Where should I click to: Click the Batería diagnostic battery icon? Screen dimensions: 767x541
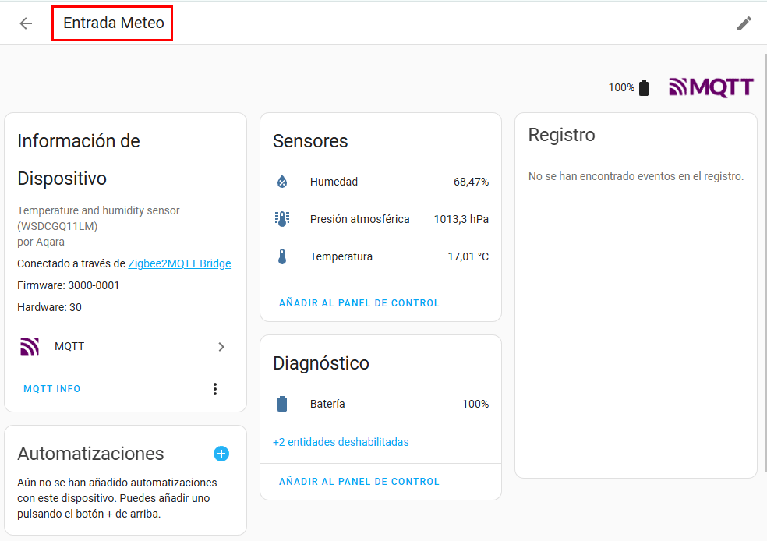coord(282,404)
